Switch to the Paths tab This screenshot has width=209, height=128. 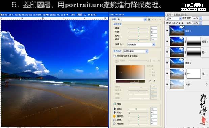tap(184, 15)
